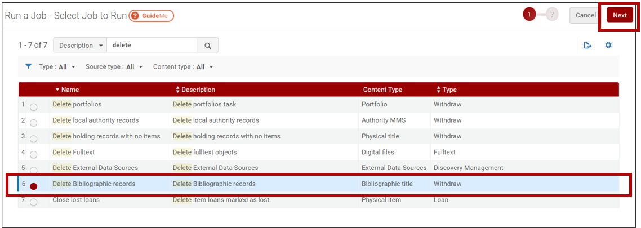Viewport: 641px width, 228px height.
Task: Open the Description search-field dropdown
Action: click(x=80, y=46)
